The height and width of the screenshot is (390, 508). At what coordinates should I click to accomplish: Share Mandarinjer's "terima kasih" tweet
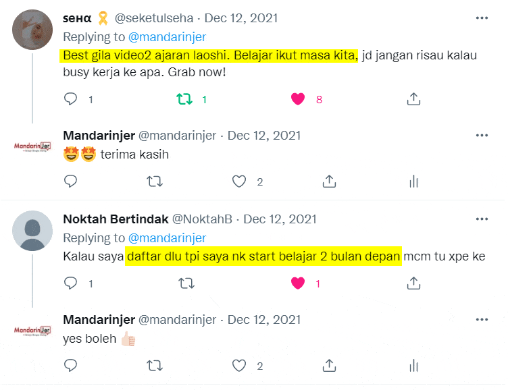pos(329,182)
